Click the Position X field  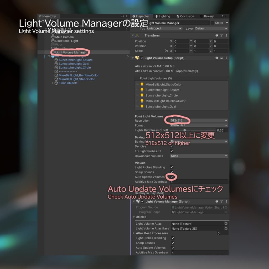[181, 41]
